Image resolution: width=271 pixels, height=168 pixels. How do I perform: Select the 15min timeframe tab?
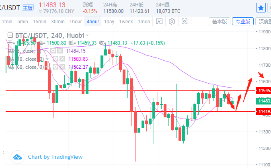pyautogui.click(x=39, y=22)
